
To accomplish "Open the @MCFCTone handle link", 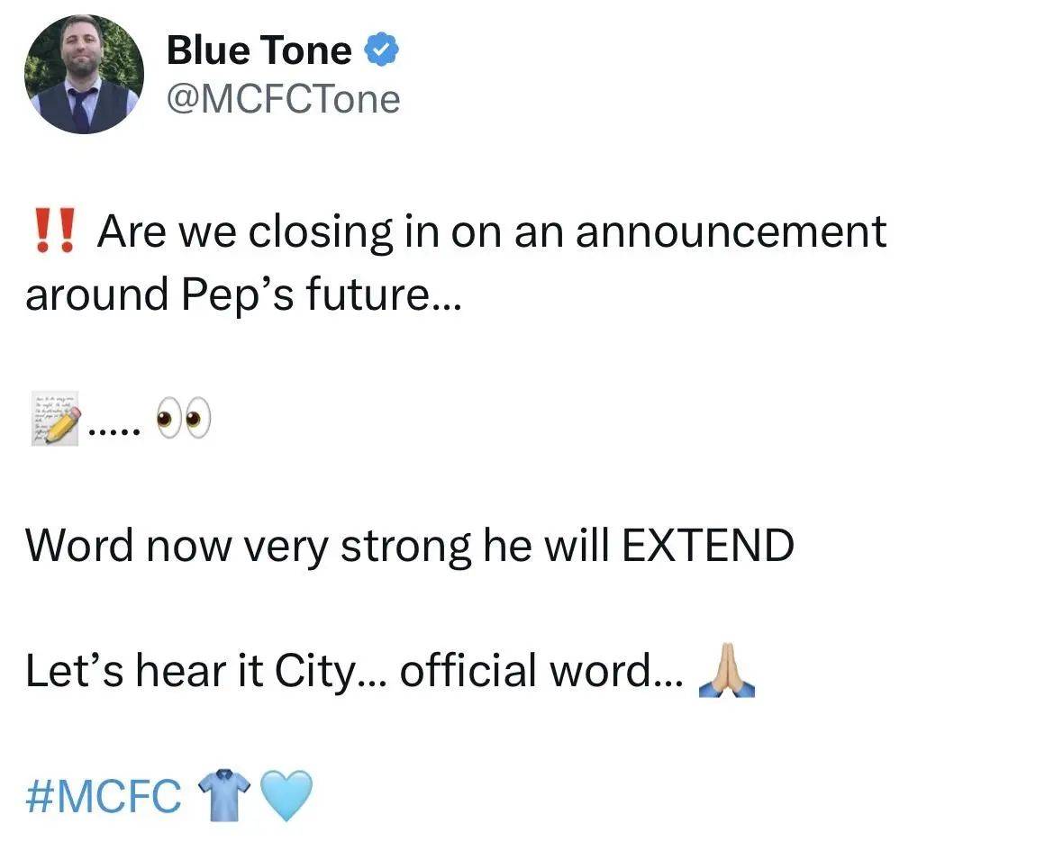I will pyautogui.click(x=283, y=99).
